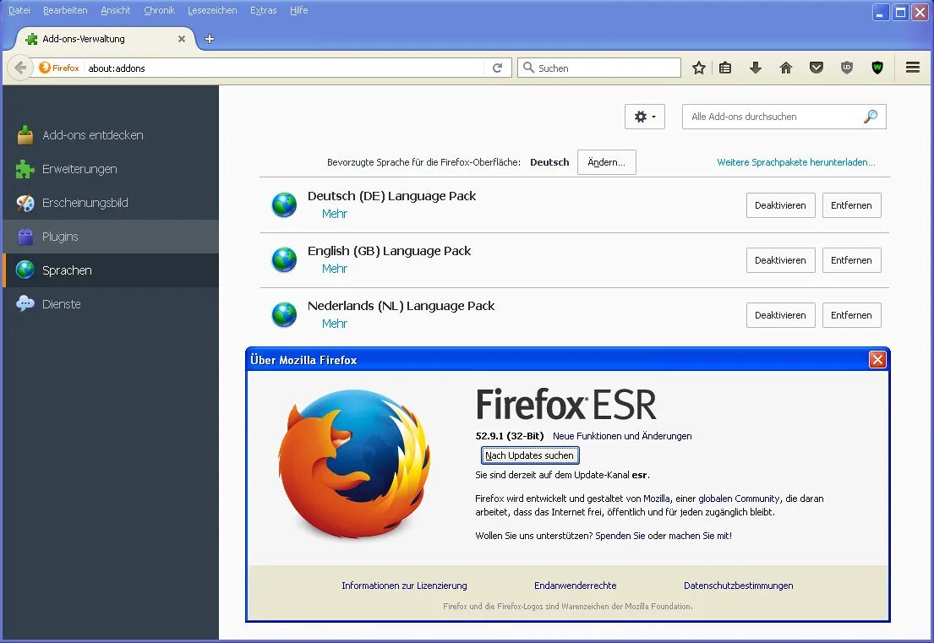Deactivate the Nederlands (NL) Language Pack
Screen dimensions: 934x643
[780, 315]
